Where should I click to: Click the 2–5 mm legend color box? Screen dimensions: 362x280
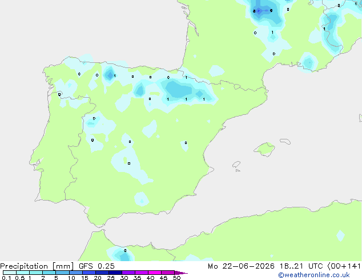coord(49,273)
